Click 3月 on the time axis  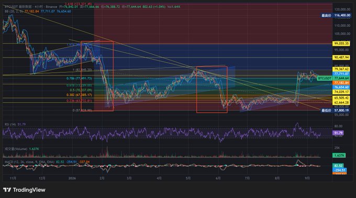pos(129,178)
